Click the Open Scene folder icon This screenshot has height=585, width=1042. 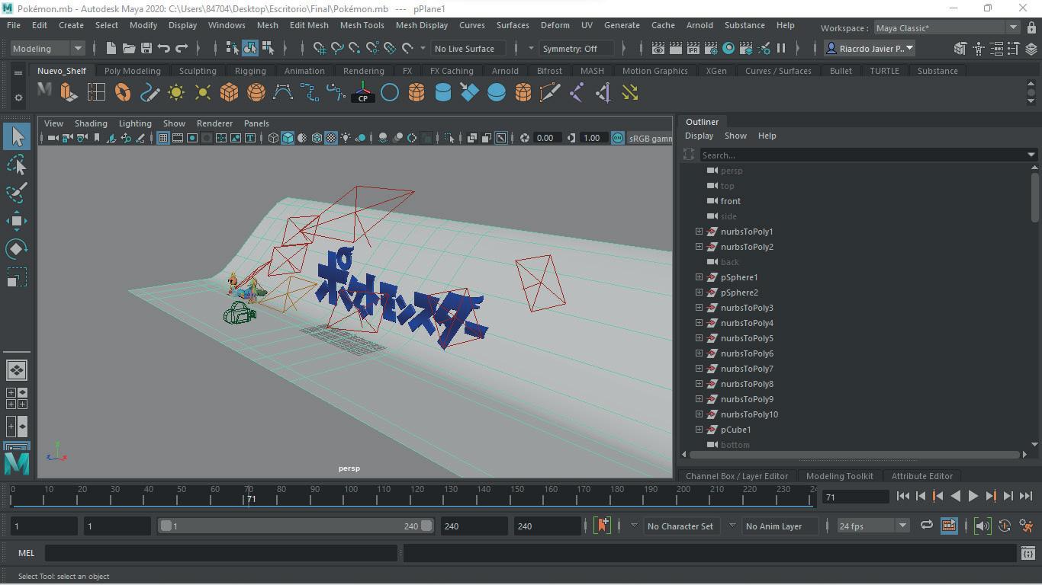pyautogui.click(x=129, y=48)
